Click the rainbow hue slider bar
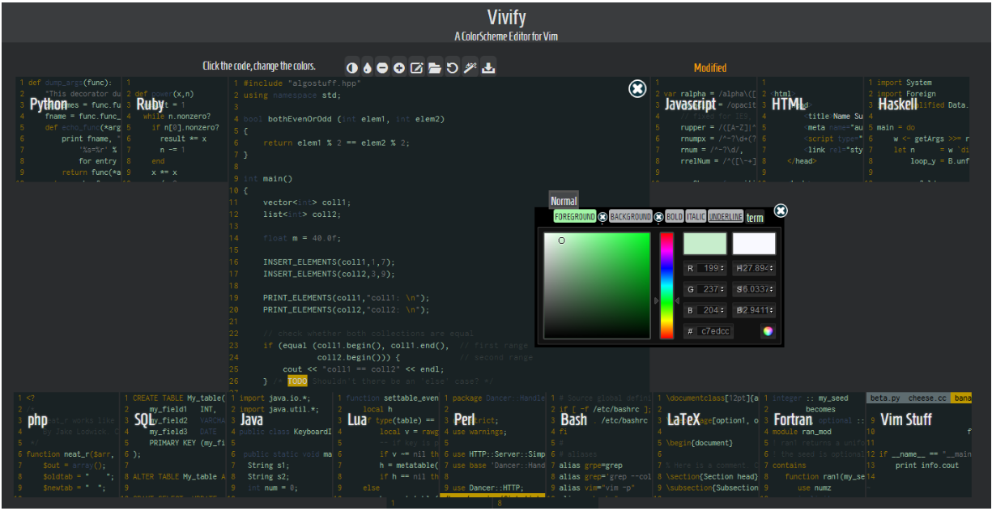Image resolution: width=992 pixels, height=511 pixels. tap(666, 286)
